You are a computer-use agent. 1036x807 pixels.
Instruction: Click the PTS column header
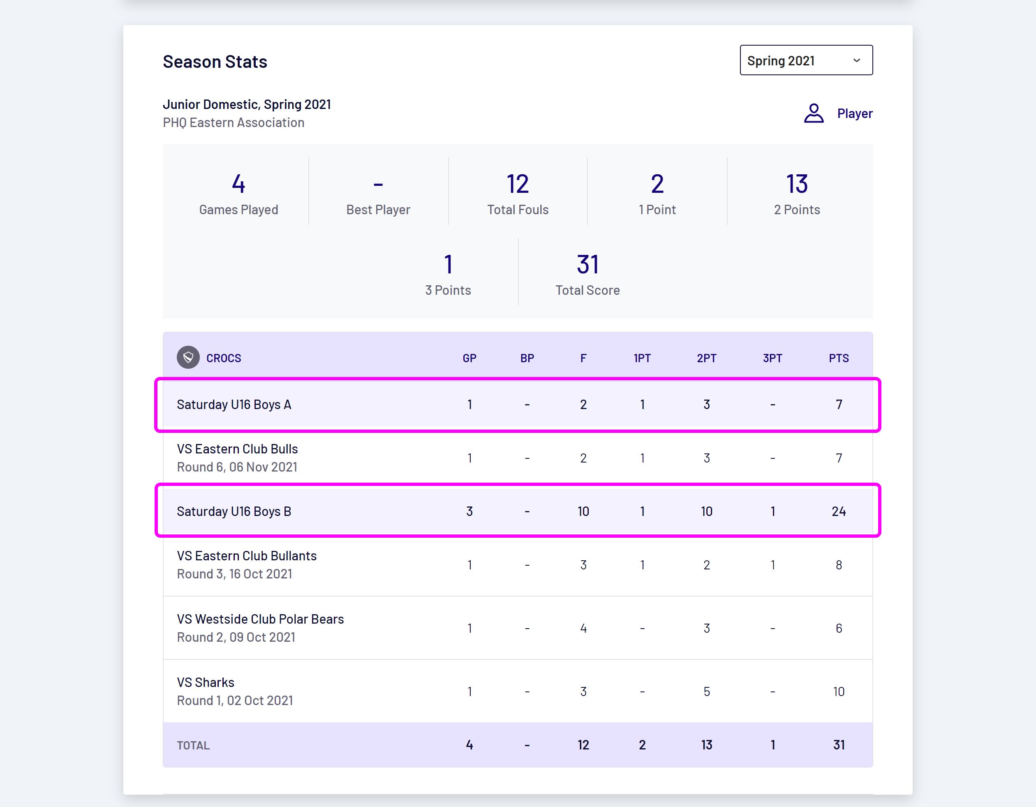coord(838,358)
